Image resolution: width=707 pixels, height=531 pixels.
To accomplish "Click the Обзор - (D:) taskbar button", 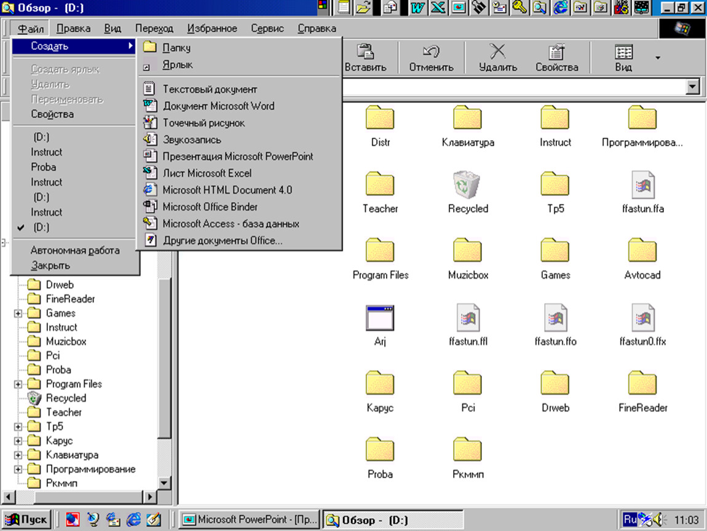I will (393, 520).
